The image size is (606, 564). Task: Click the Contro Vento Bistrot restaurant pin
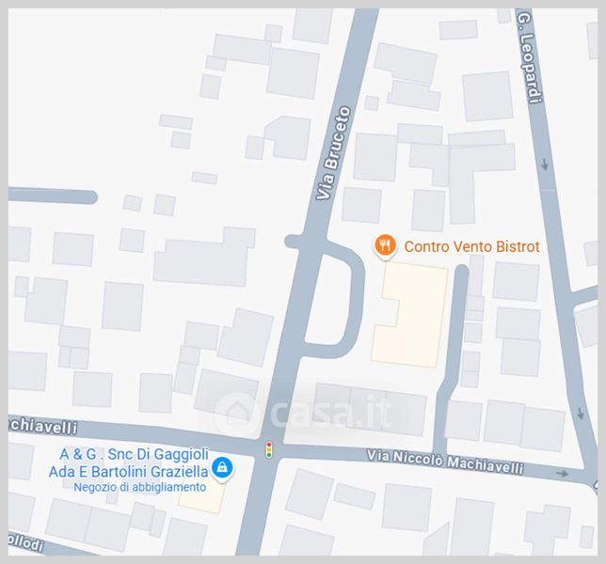click(x=385, y=246)
